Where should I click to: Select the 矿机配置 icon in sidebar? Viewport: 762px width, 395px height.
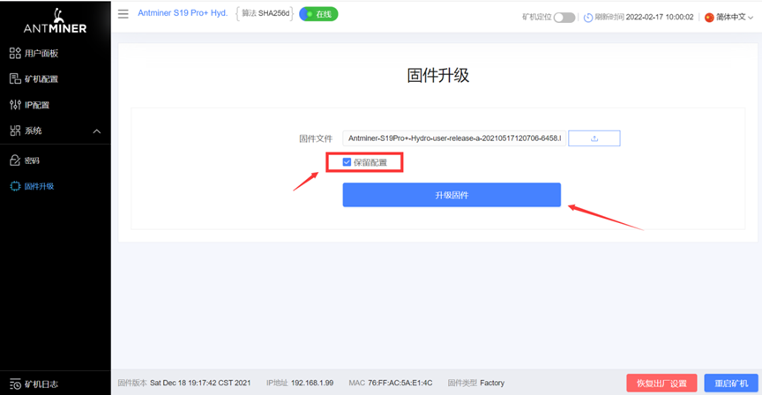point(15,78)
